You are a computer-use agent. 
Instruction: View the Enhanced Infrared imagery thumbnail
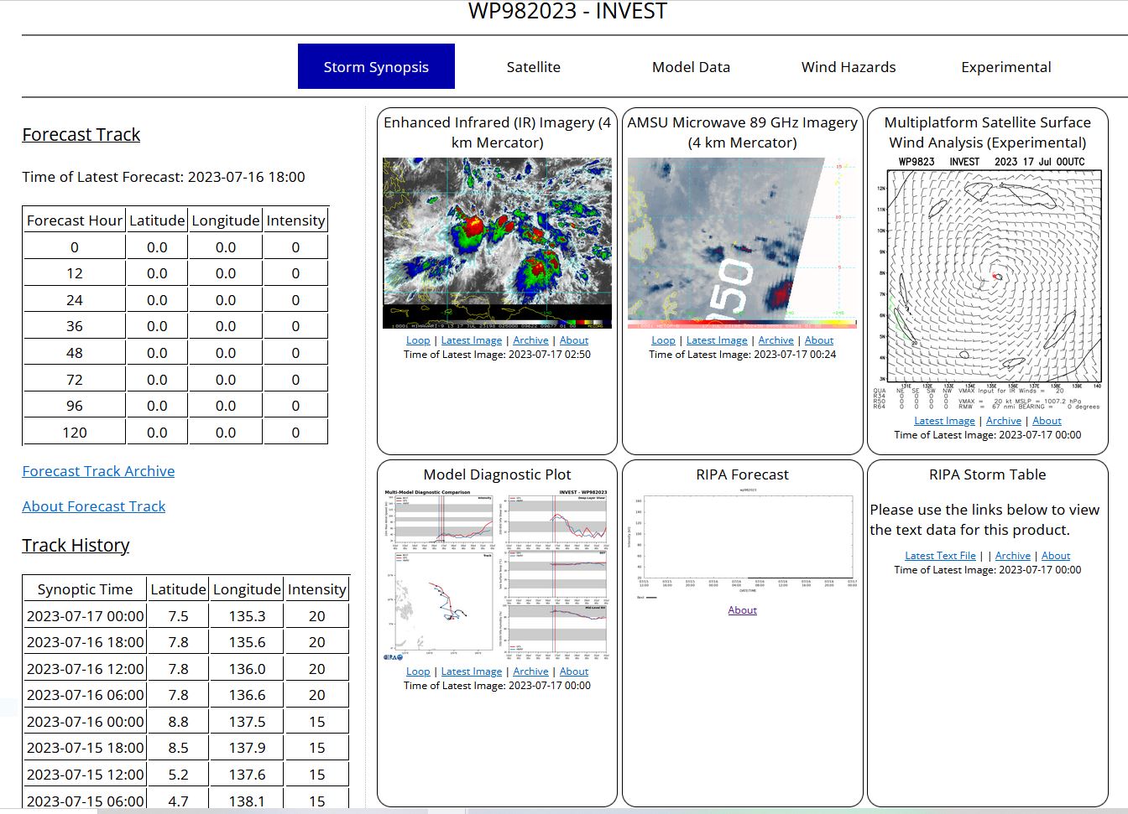(497, 243)
